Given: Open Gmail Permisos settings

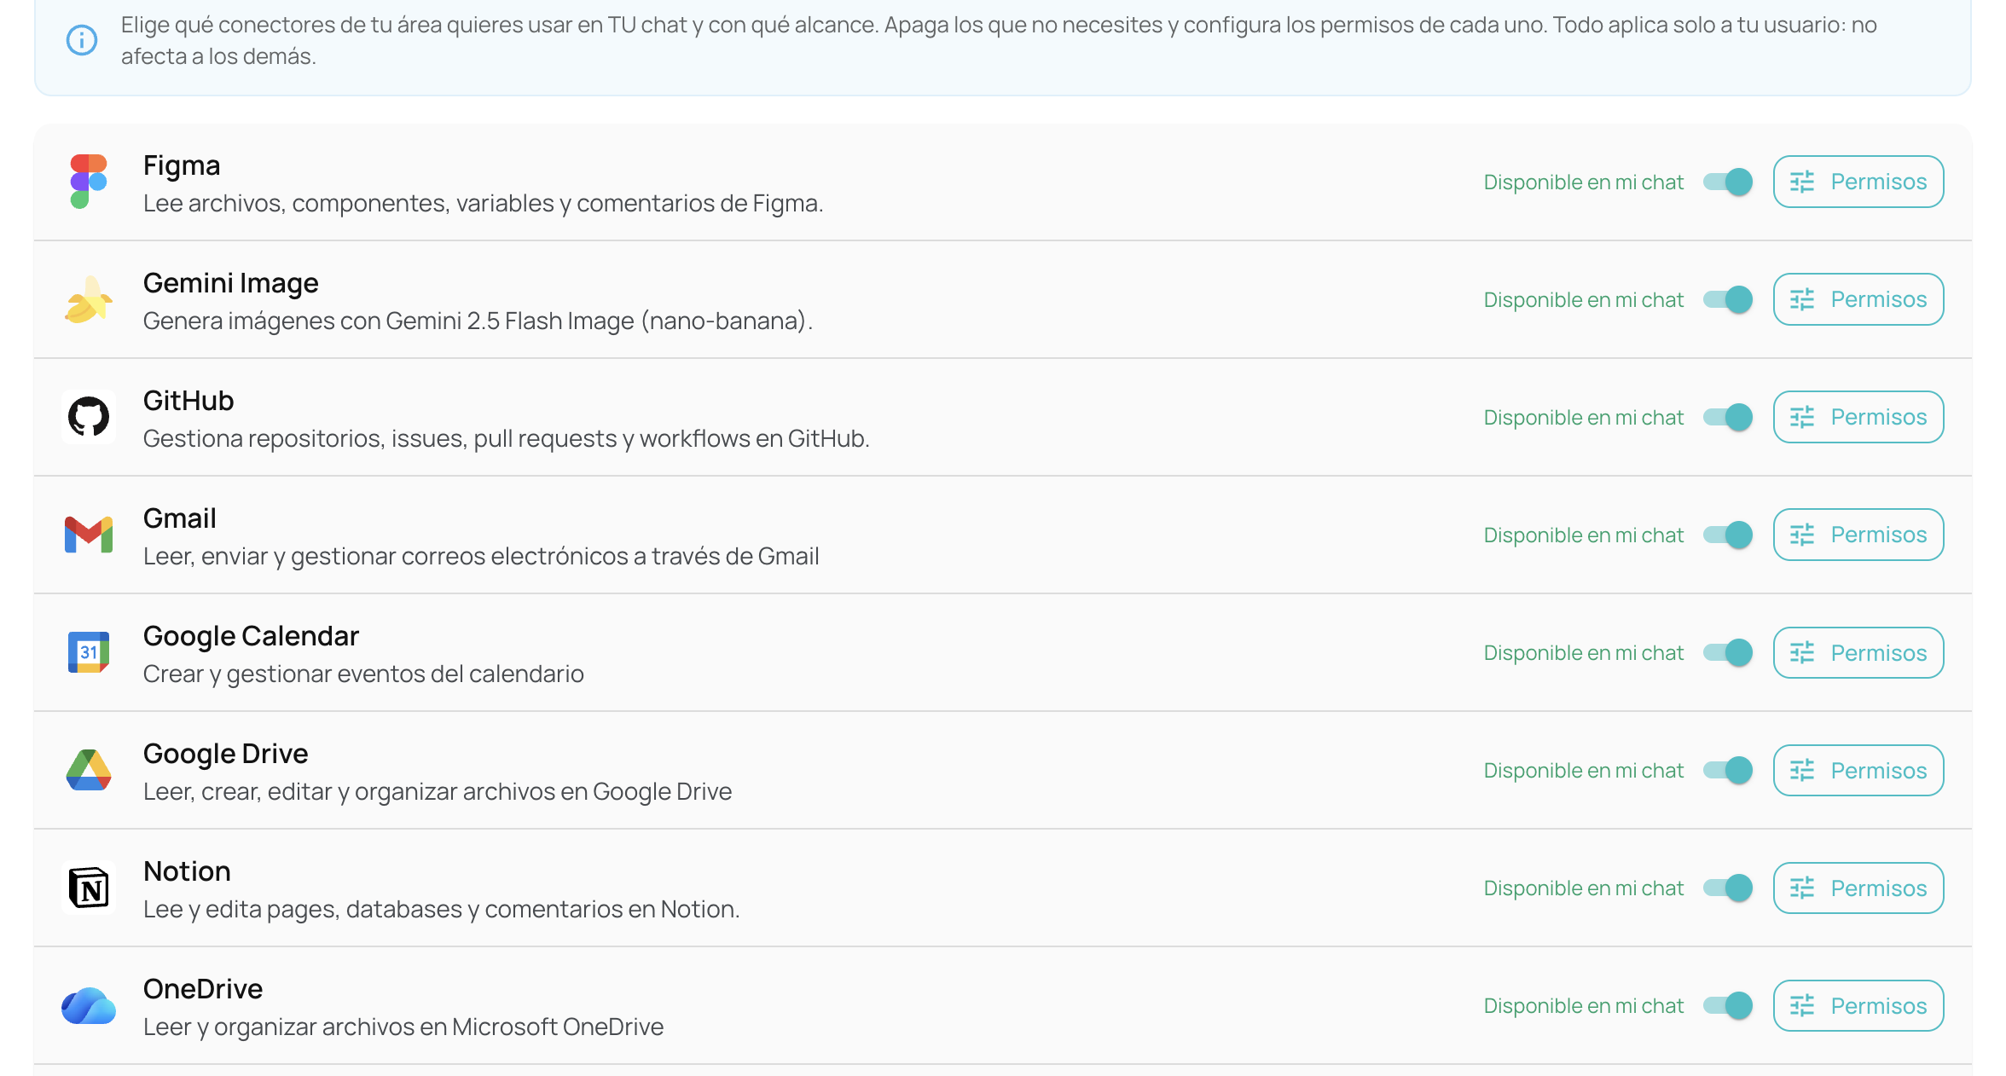Looking at the screenshot, I should coord(1858,535).
